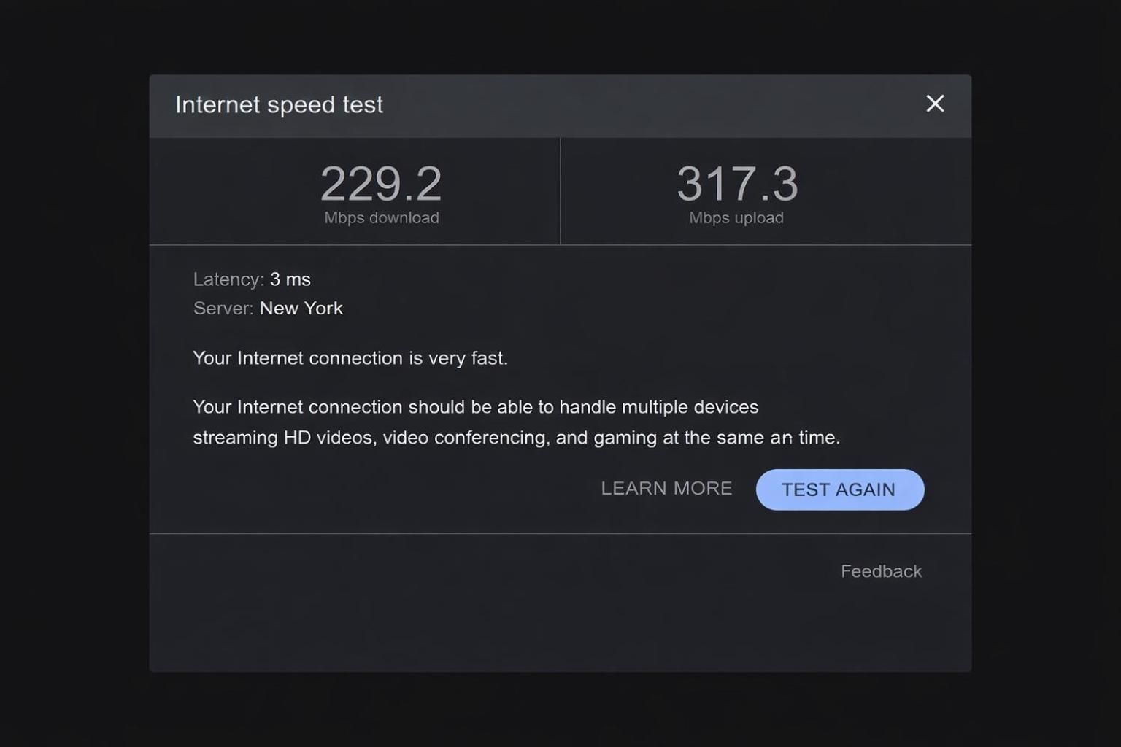Close the Internet speed test dialog
Viewport: 1121px width, 747px height.
[935, 104]
